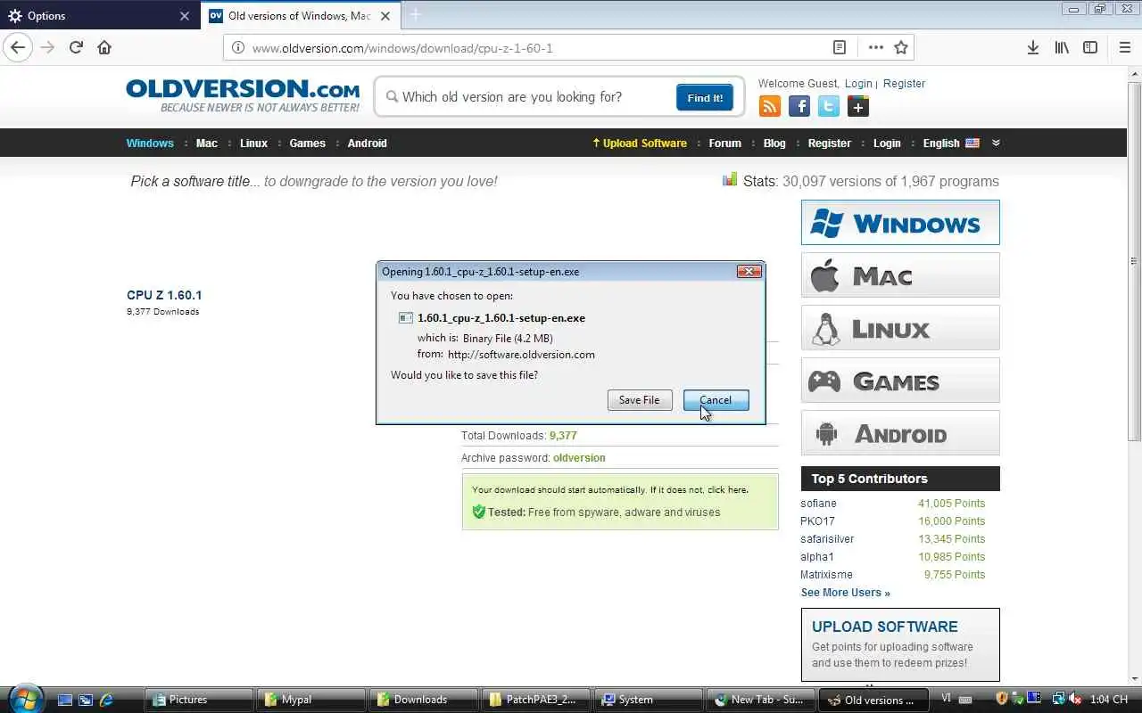1142x713 pixels.
Task: Open the Windows navigation menu item
Action: 150,143
